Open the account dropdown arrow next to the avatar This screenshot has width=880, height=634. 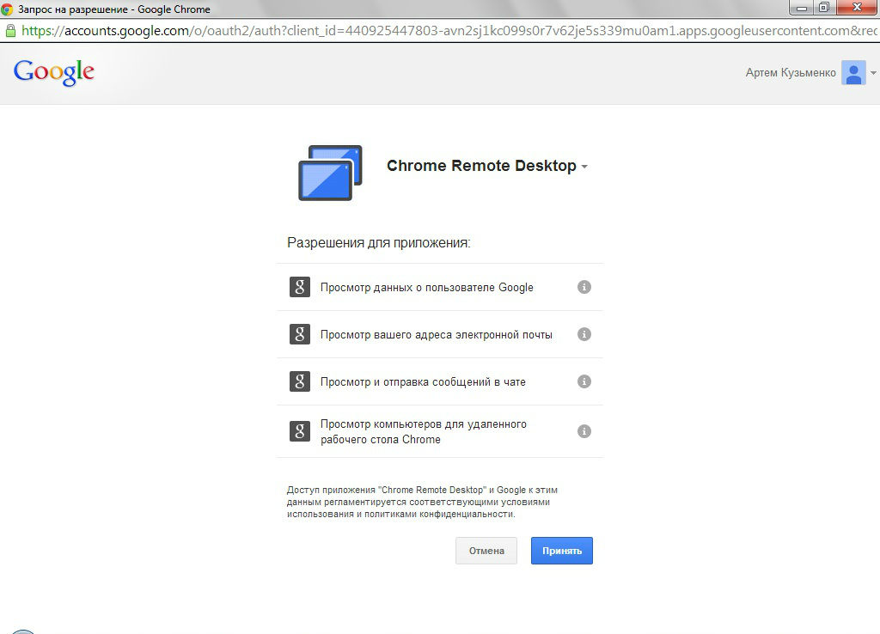[x=873, y=73]
